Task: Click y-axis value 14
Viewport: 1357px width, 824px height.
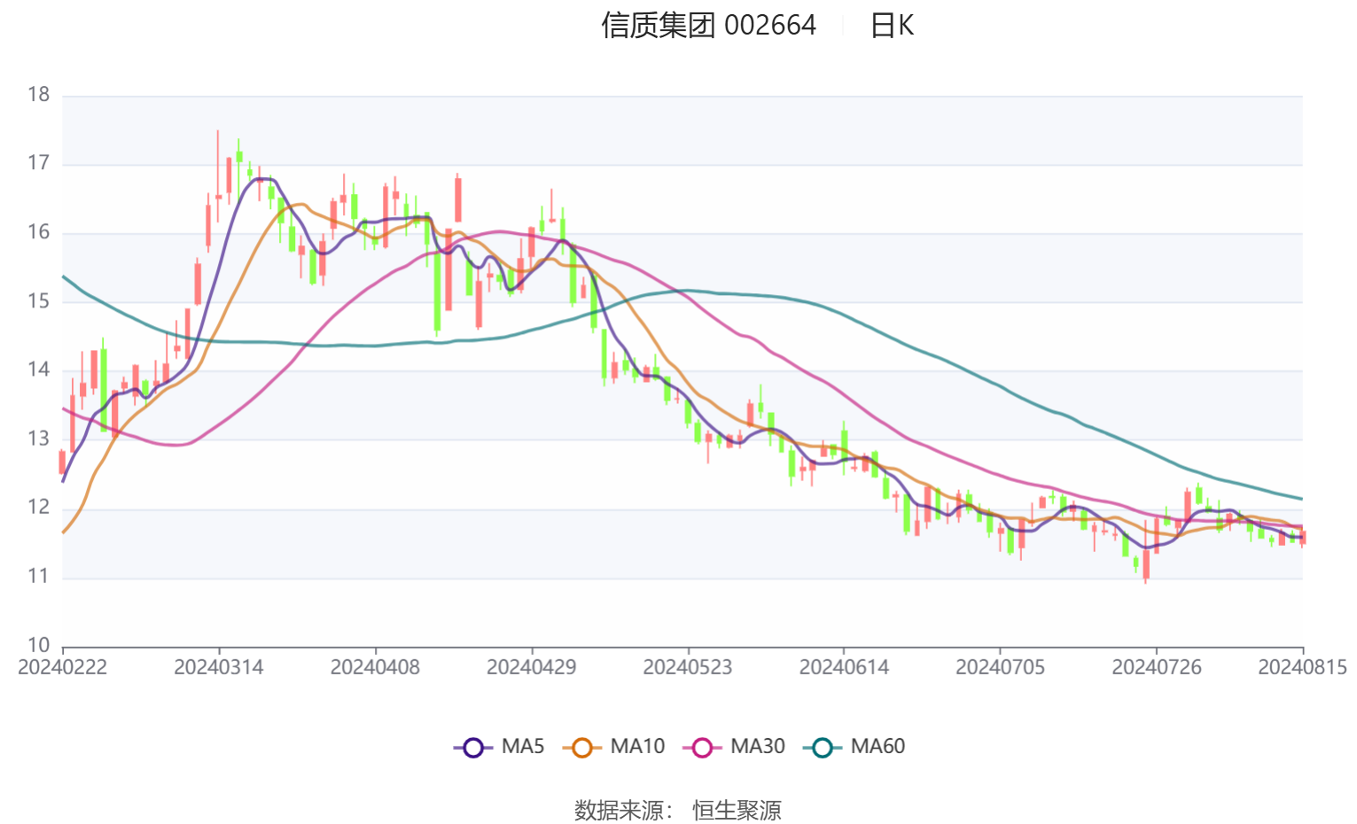Action: 39,369
